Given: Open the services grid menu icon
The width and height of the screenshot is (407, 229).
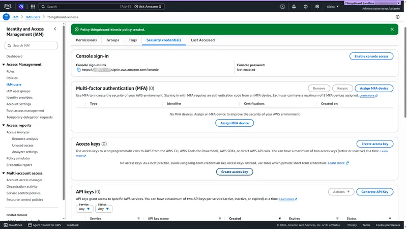Looking at the screenshot, I should (x=33, y=7).
